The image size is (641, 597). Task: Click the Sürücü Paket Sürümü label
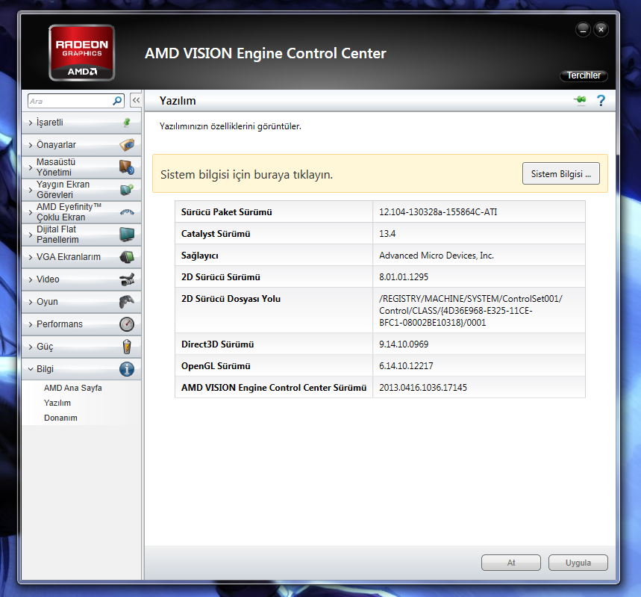click(x=226, y=212)
